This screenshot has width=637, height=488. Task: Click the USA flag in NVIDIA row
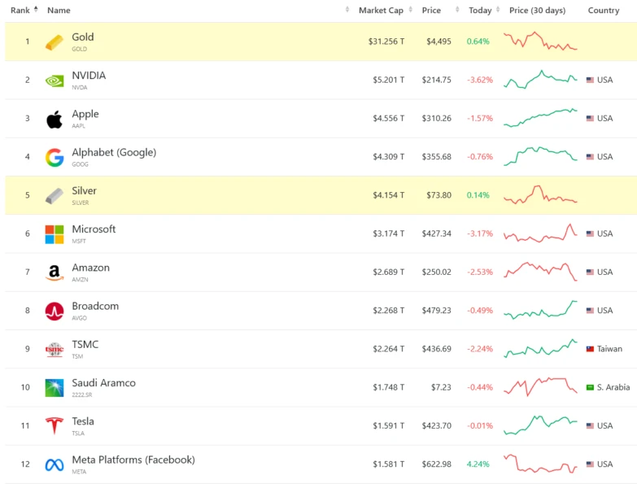[590, 80]
